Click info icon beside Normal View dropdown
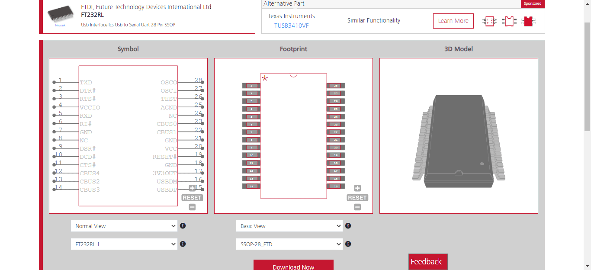Viewport: 591px width, 270px height. coord(183,226)
